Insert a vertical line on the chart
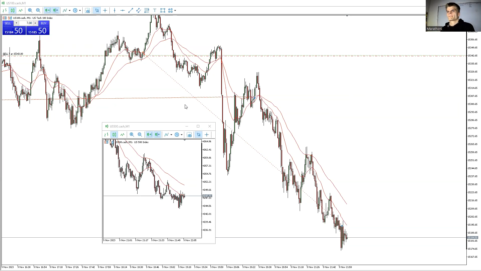Image resolution: width=481 pixels, height=271 pixels. (x=115, y=10)
